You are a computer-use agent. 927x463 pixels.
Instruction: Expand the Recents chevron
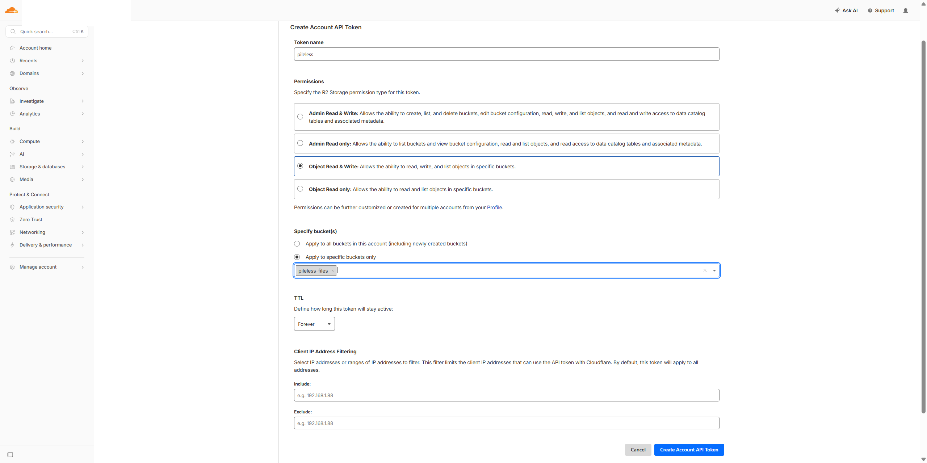point(83,61)
